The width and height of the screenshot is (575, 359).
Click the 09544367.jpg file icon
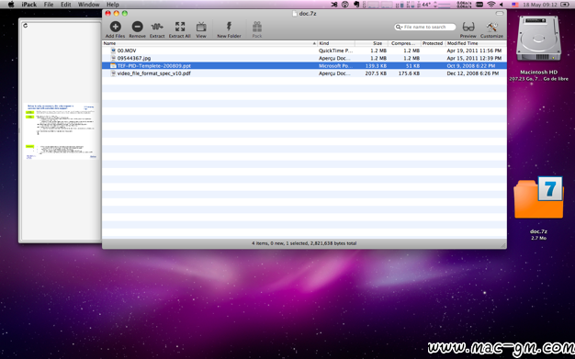(113, 59)
